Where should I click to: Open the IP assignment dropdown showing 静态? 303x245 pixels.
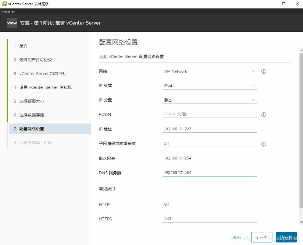(210, 100)
